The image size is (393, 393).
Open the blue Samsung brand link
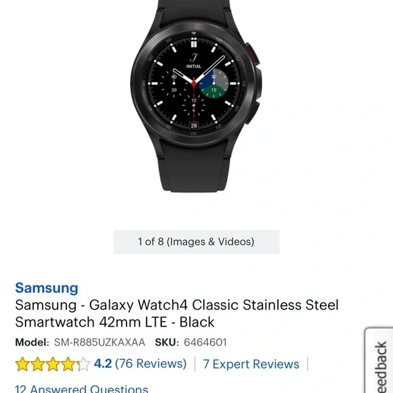click(47, 288)
